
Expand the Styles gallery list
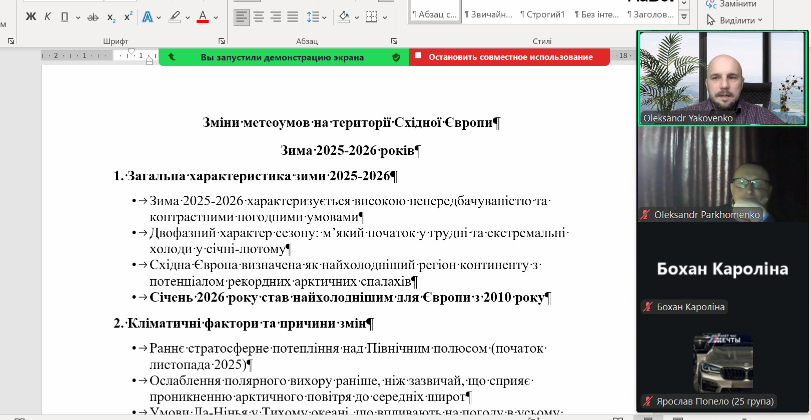pos(684,17)
